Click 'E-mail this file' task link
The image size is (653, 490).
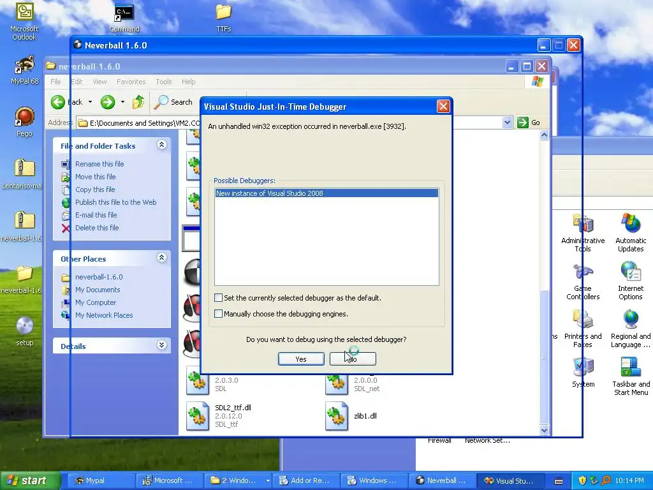click(96, 215)
